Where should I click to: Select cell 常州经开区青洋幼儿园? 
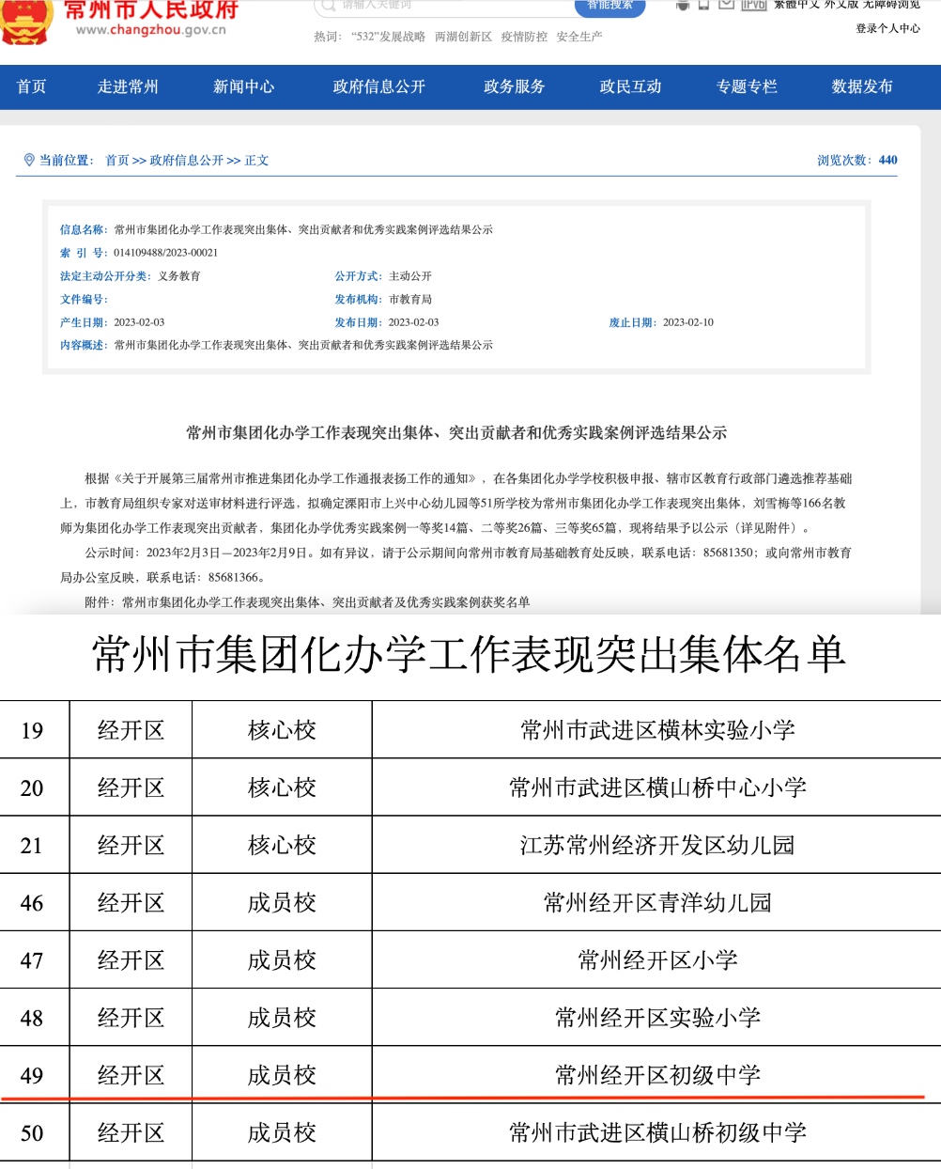pyautogui.click(x=657, y=903)
